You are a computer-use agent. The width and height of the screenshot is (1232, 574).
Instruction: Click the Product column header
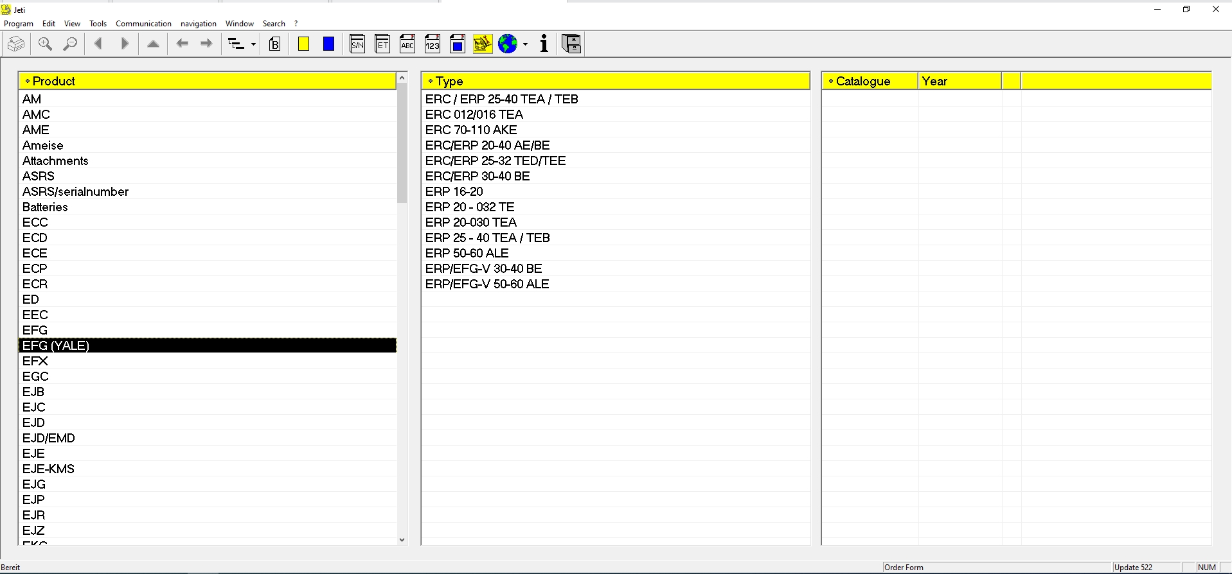click(208, 81)
